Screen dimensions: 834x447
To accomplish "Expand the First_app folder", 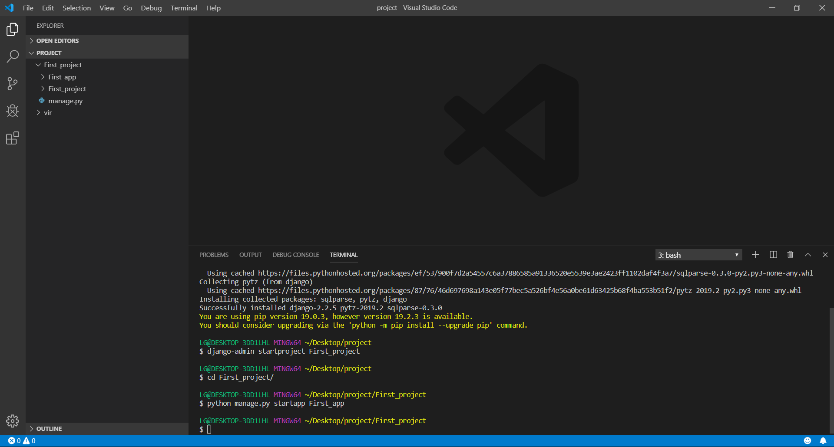I will tap(107, 77).
